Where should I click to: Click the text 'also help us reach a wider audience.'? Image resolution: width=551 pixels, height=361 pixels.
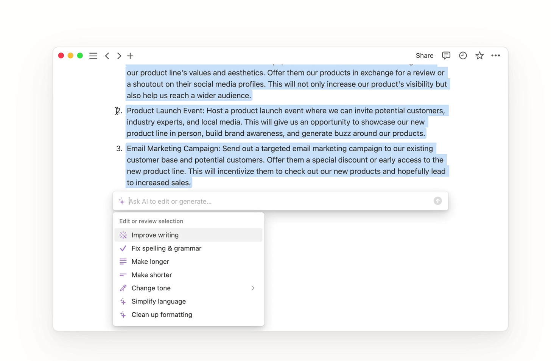click(189, 96)
